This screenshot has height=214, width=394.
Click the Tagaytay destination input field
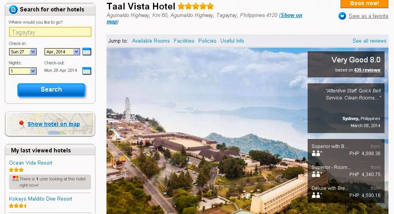pyautogui.click(x=50, y=32)
